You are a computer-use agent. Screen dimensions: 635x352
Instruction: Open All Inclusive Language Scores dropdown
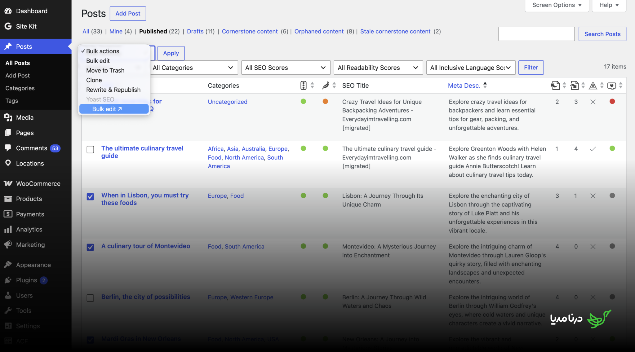tap(471, 68)
